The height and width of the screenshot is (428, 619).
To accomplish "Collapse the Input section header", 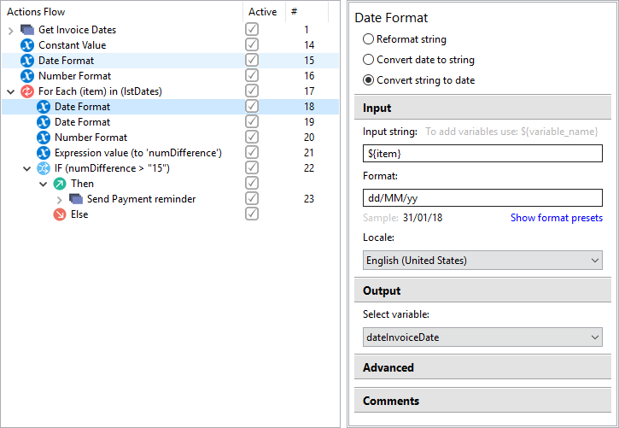I will 482,108.
